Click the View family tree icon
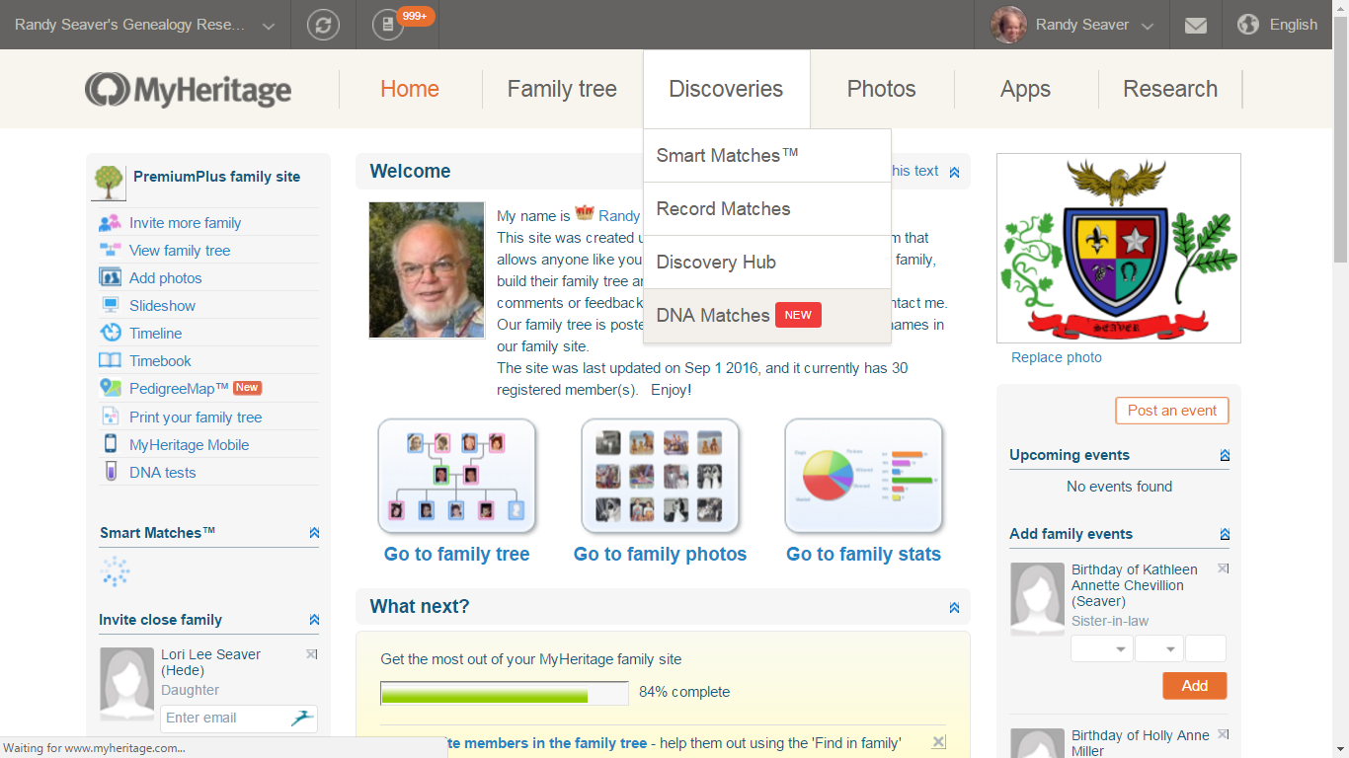This screenshot has width=1349, height=758. tap(111, 251)
